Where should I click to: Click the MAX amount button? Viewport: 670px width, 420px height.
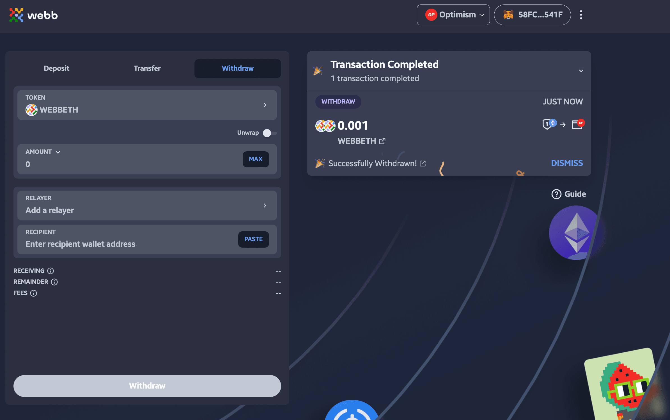256,159
